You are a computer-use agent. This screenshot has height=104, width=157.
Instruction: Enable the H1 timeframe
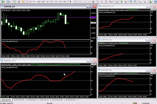tap(47, 2)
